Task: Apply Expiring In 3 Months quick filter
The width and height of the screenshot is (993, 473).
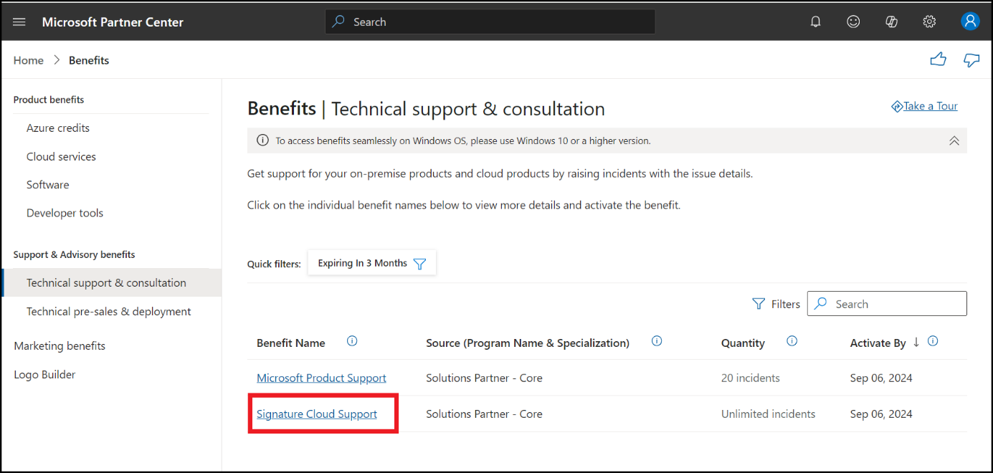Action: click(372, 263)
